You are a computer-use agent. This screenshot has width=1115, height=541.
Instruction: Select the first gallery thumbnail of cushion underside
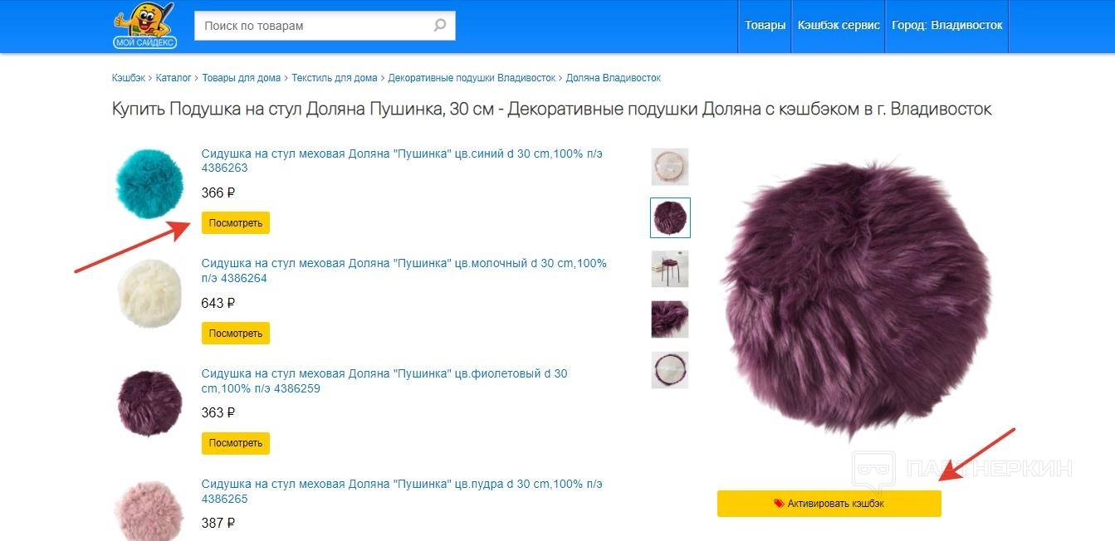pyautogui.click(x=670, y=167)
